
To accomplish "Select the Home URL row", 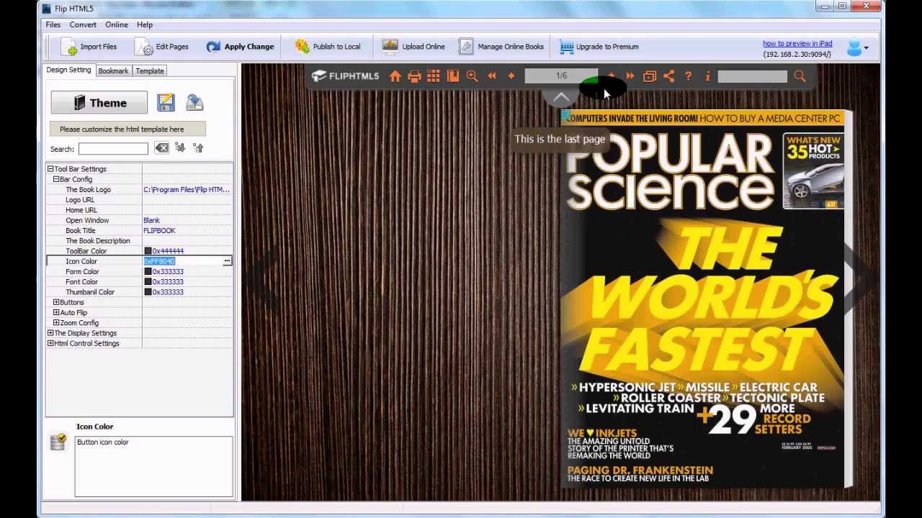I will tap(140, 210).
